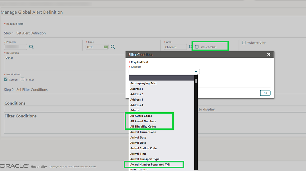The height and width of the screenshot is (171, 306).
Task: Pick Arrival Transport Type option
Action: (x=162, y=159)
